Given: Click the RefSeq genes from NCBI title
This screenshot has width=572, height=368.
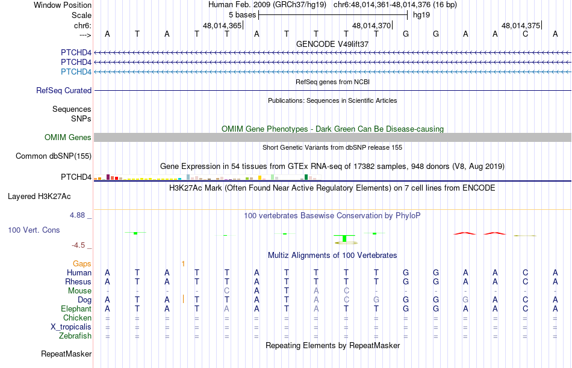Looking at the screenshot, I should [332, 82].
